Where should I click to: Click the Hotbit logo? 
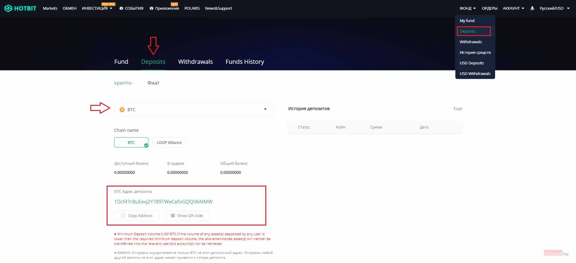coord(20,8)
